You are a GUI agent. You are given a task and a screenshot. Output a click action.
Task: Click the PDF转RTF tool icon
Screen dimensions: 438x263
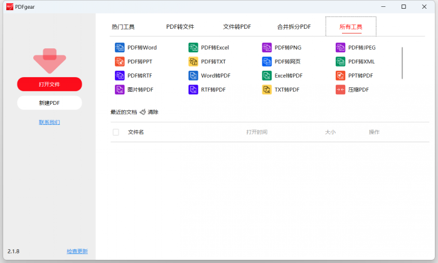click(120, 75)
